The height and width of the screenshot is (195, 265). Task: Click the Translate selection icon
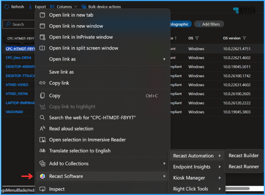(x=42, y=151)
